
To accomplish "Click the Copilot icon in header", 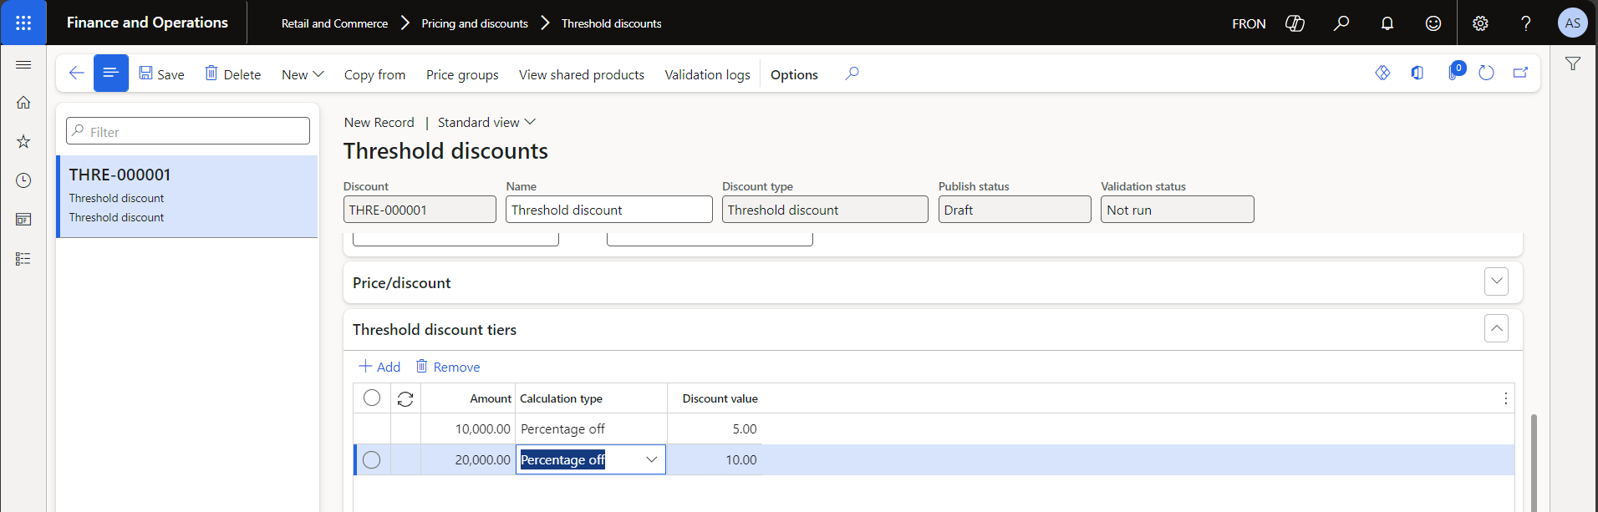I will [x=1295, y=23].
